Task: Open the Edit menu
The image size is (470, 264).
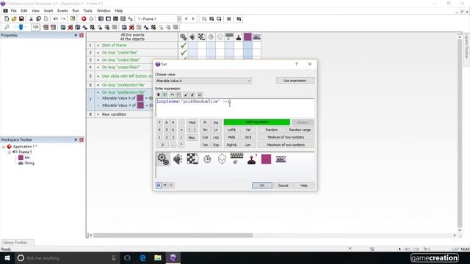Action: click(24, 11)
